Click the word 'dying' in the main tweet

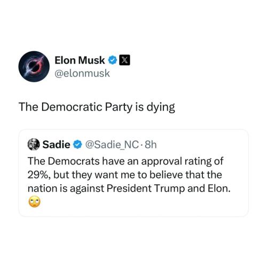[x=161, y=107]
